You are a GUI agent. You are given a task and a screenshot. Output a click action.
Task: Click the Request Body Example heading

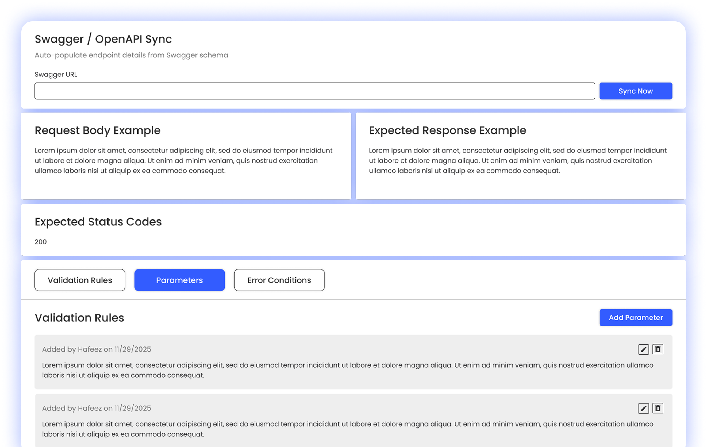(x=98, y=131)
